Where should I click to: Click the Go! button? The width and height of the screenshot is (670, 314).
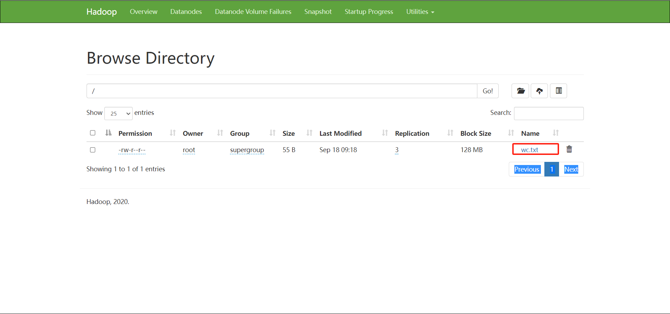(487, 91)
